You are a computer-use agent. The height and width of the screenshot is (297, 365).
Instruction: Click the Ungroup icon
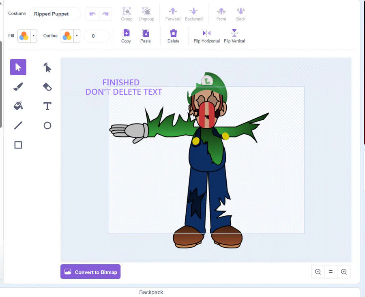coord(146,14)
